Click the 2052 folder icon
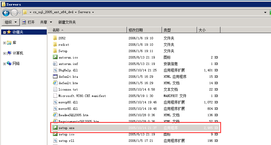Screen dimensions: 271x145 click(x=55, y=38)
